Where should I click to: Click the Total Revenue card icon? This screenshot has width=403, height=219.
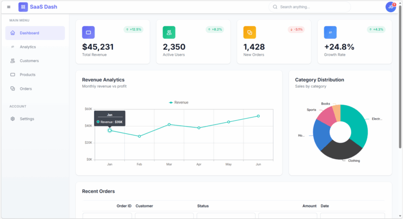click(x=88, y=33)
